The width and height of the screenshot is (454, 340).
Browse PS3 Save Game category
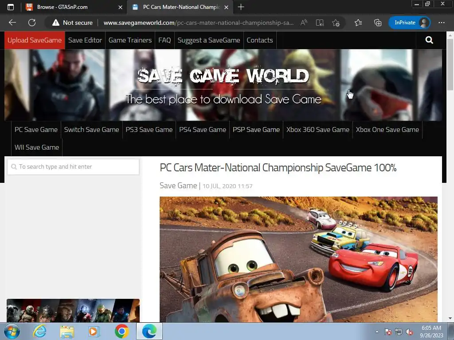pos(149,130)
